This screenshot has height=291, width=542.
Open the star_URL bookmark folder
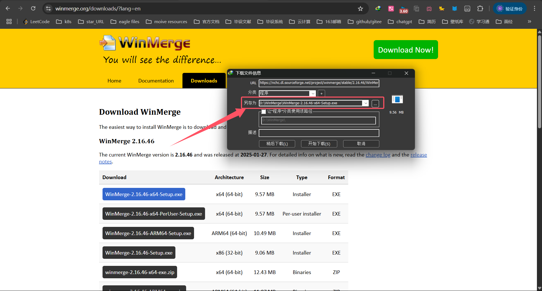[x=91, y=21]
